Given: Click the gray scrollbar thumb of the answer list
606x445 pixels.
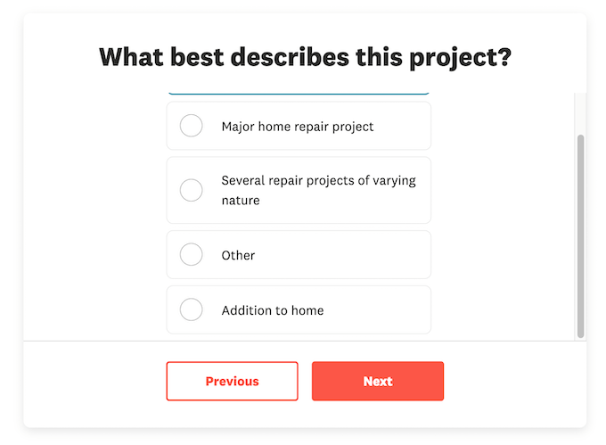Looking at the screenshot, I should pos(581,236).
